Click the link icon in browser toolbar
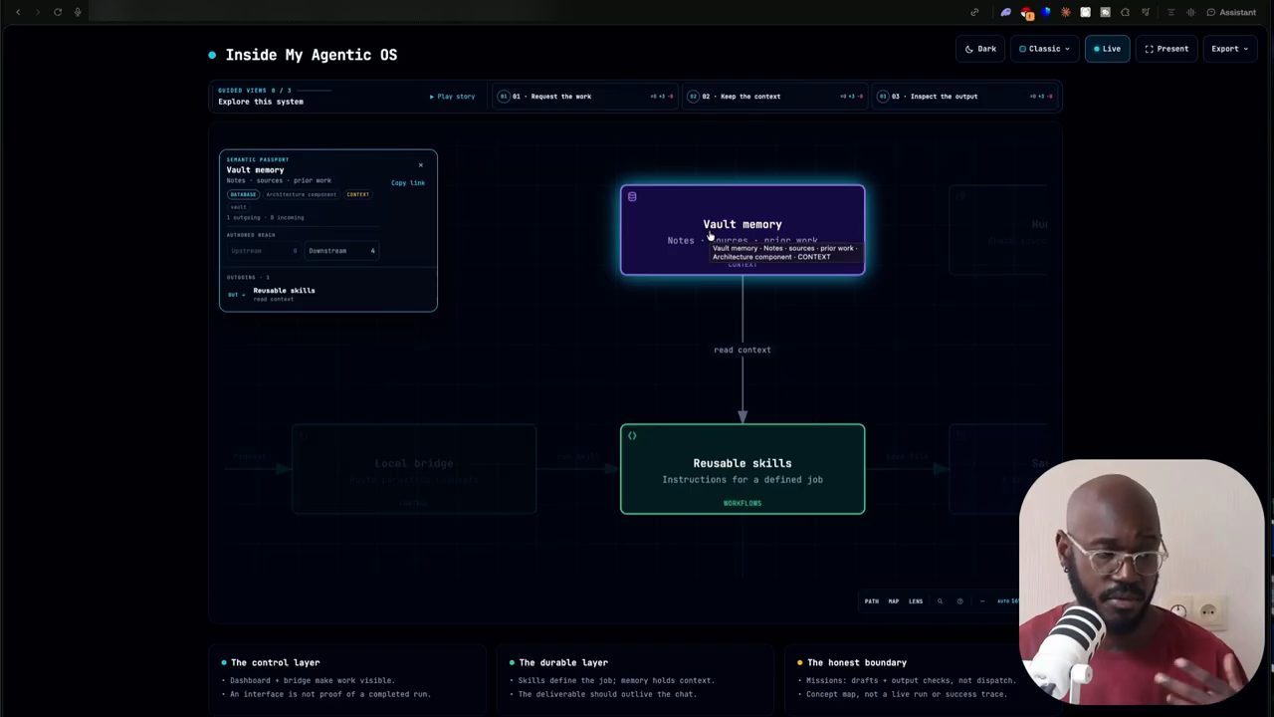1274x717 pixels. pyautogui.click(x=974, y=12)
